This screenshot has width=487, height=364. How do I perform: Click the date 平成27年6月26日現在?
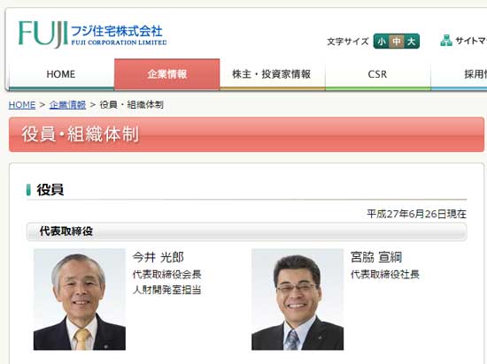click(416, 214)
